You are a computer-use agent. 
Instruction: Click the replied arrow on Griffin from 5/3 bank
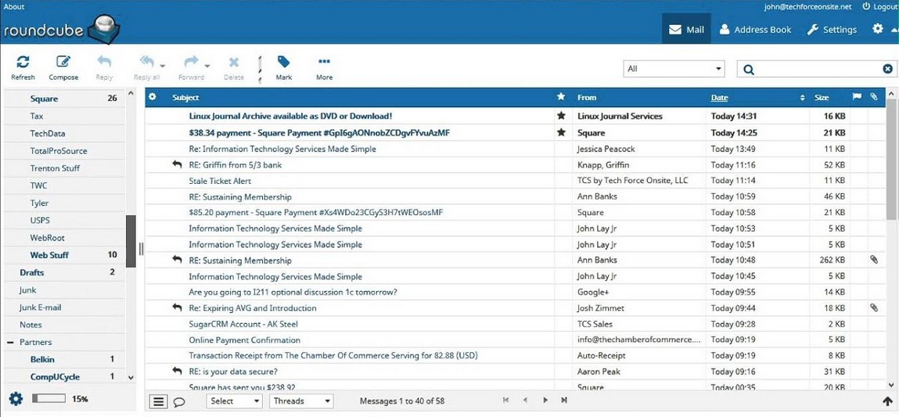pyautogui.click(x=177, y=164)
